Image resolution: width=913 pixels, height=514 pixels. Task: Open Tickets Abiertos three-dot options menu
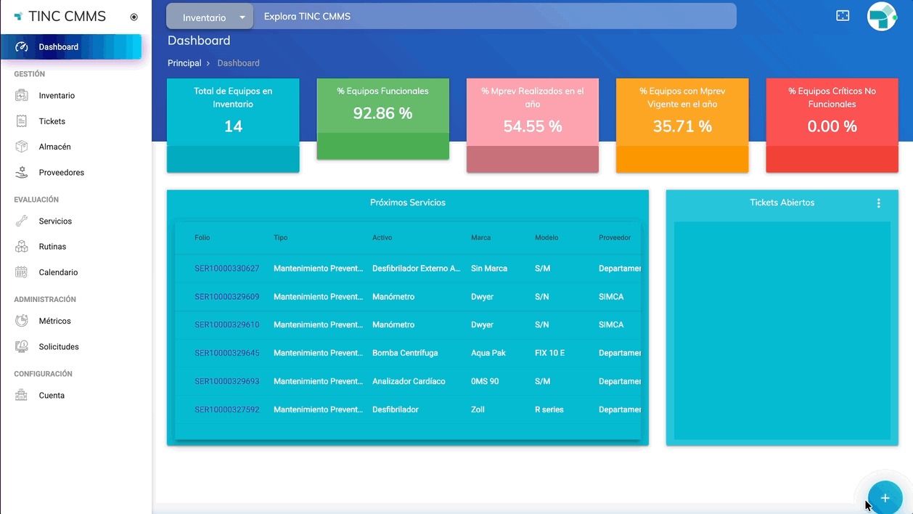click(x=878, y=203)
